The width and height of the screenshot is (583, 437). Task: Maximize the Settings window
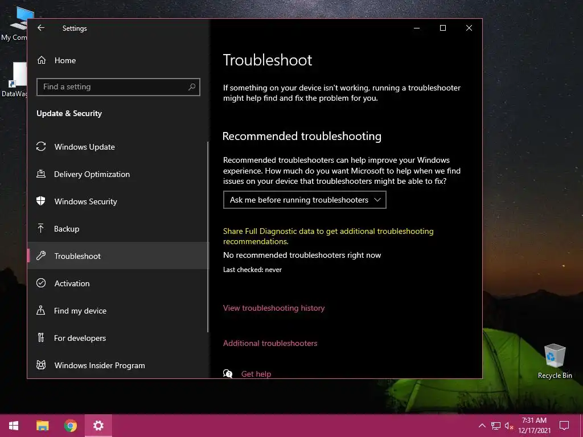[443, 28]
